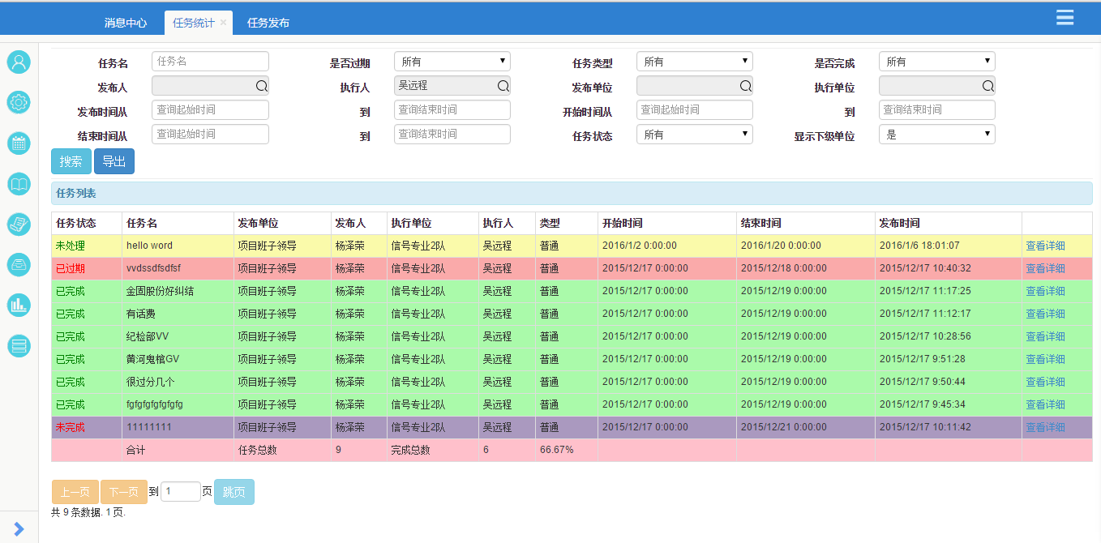Click the 搜索 button
Image resolution: width=1101 pixels, height=543 pixels.
coord(71,161)
